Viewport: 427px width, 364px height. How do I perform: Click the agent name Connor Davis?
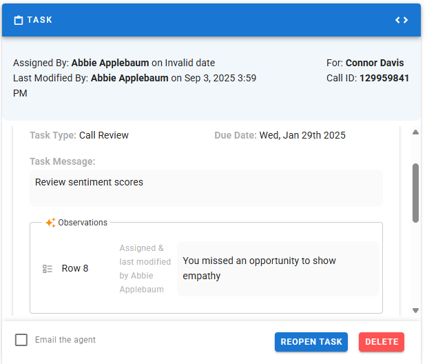tap(375, 63)
